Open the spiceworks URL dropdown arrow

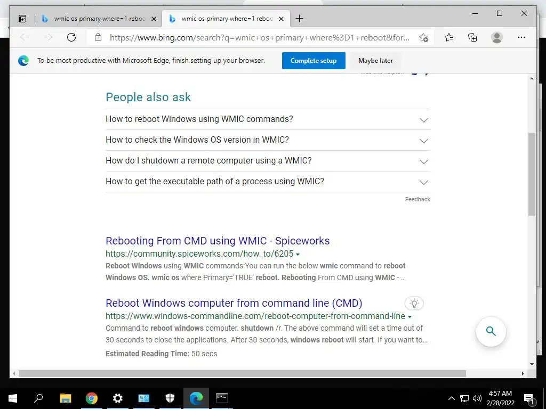(298, 255)
